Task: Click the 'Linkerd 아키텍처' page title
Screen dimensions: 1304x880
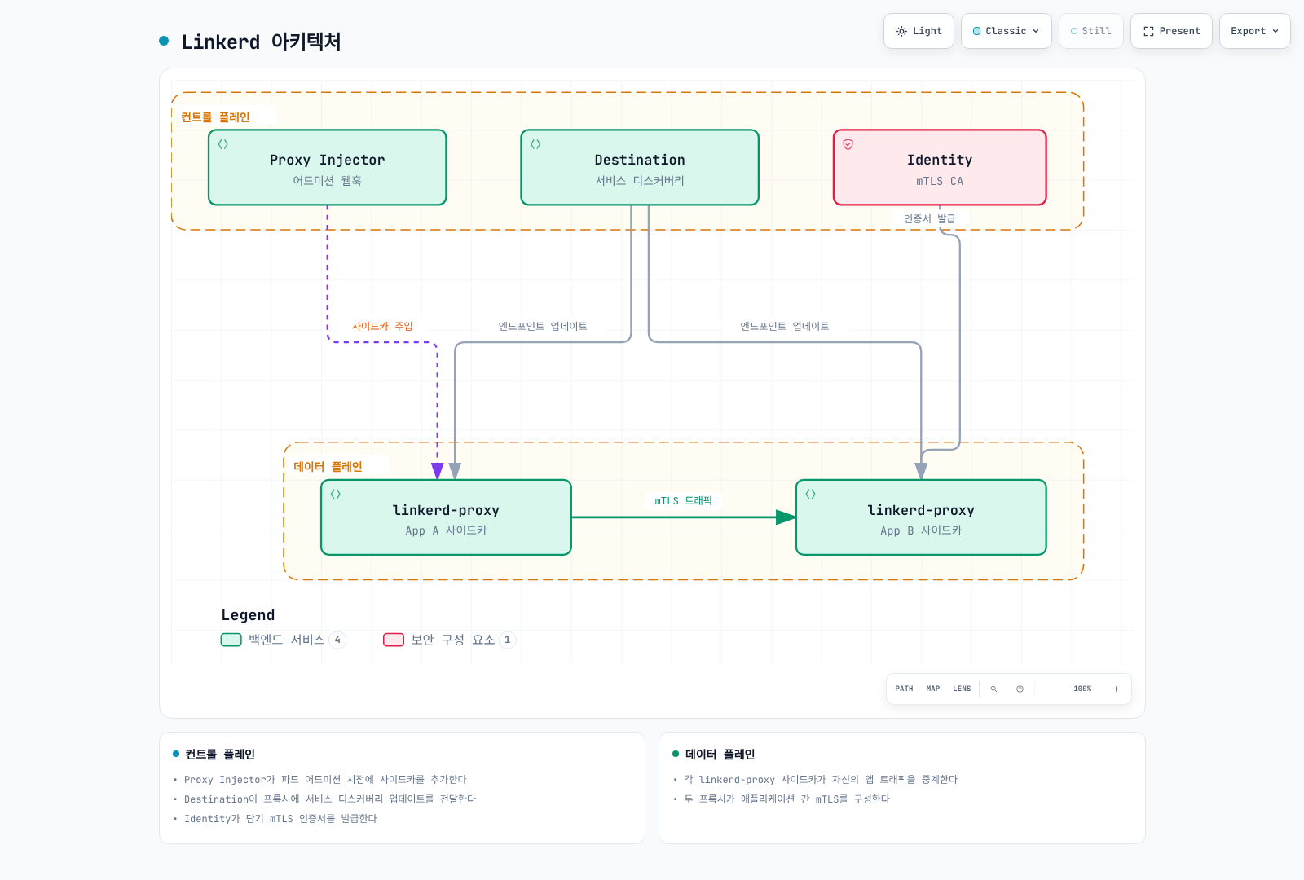Action: (262, 42)
